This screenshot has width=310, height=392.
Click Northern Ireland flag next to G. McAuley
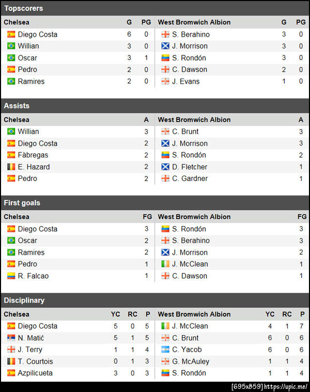[x=165, y=362]
